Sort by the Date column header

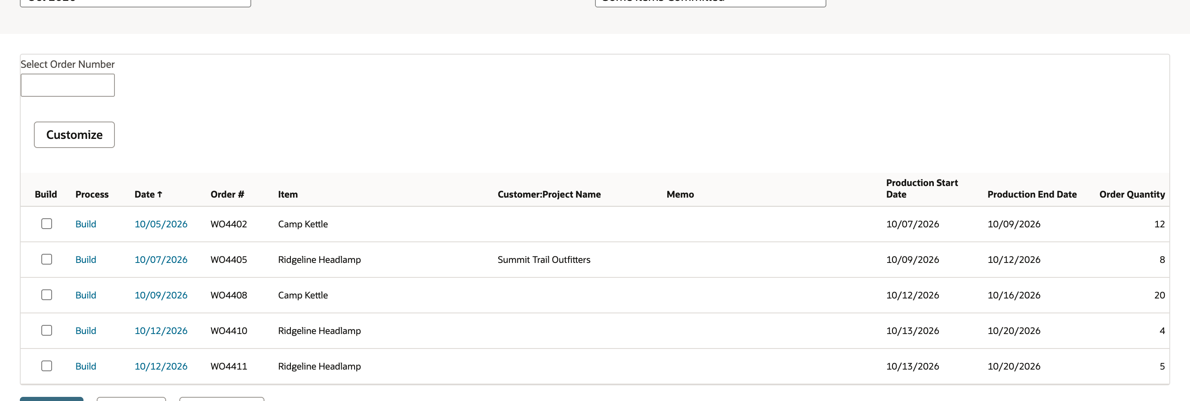point(148,194)
